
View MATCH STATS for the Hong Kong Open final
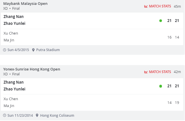160,72
